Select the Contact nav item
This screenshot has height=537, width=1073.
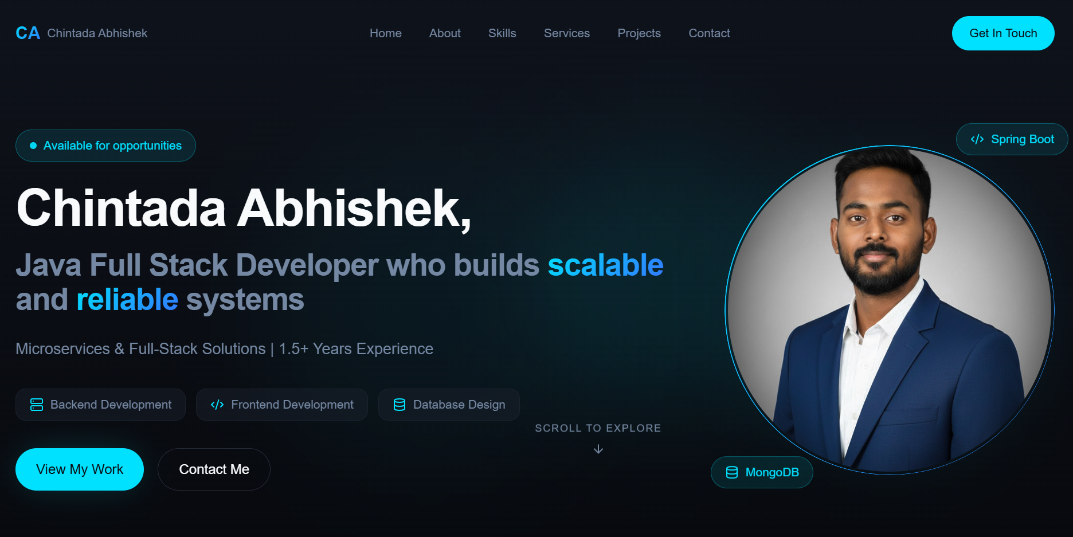click(709, 33)
